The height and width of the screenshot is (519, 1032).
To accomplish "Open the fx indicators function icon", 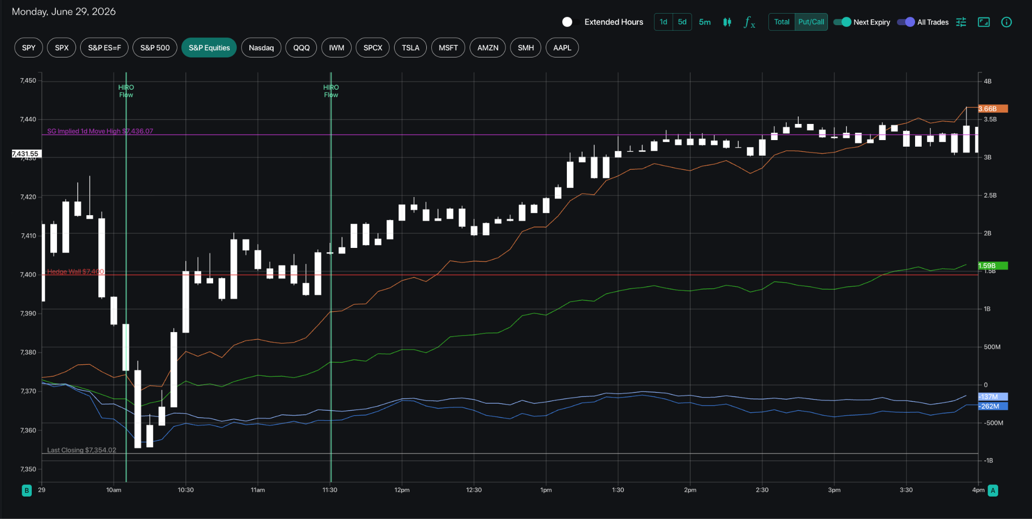I will (749, 22).
